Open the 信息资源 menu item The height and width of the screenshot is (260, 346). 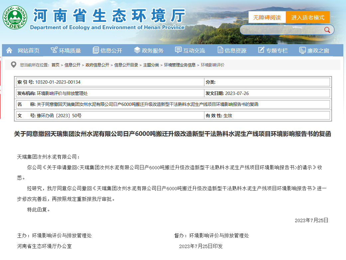pos(235,50)
